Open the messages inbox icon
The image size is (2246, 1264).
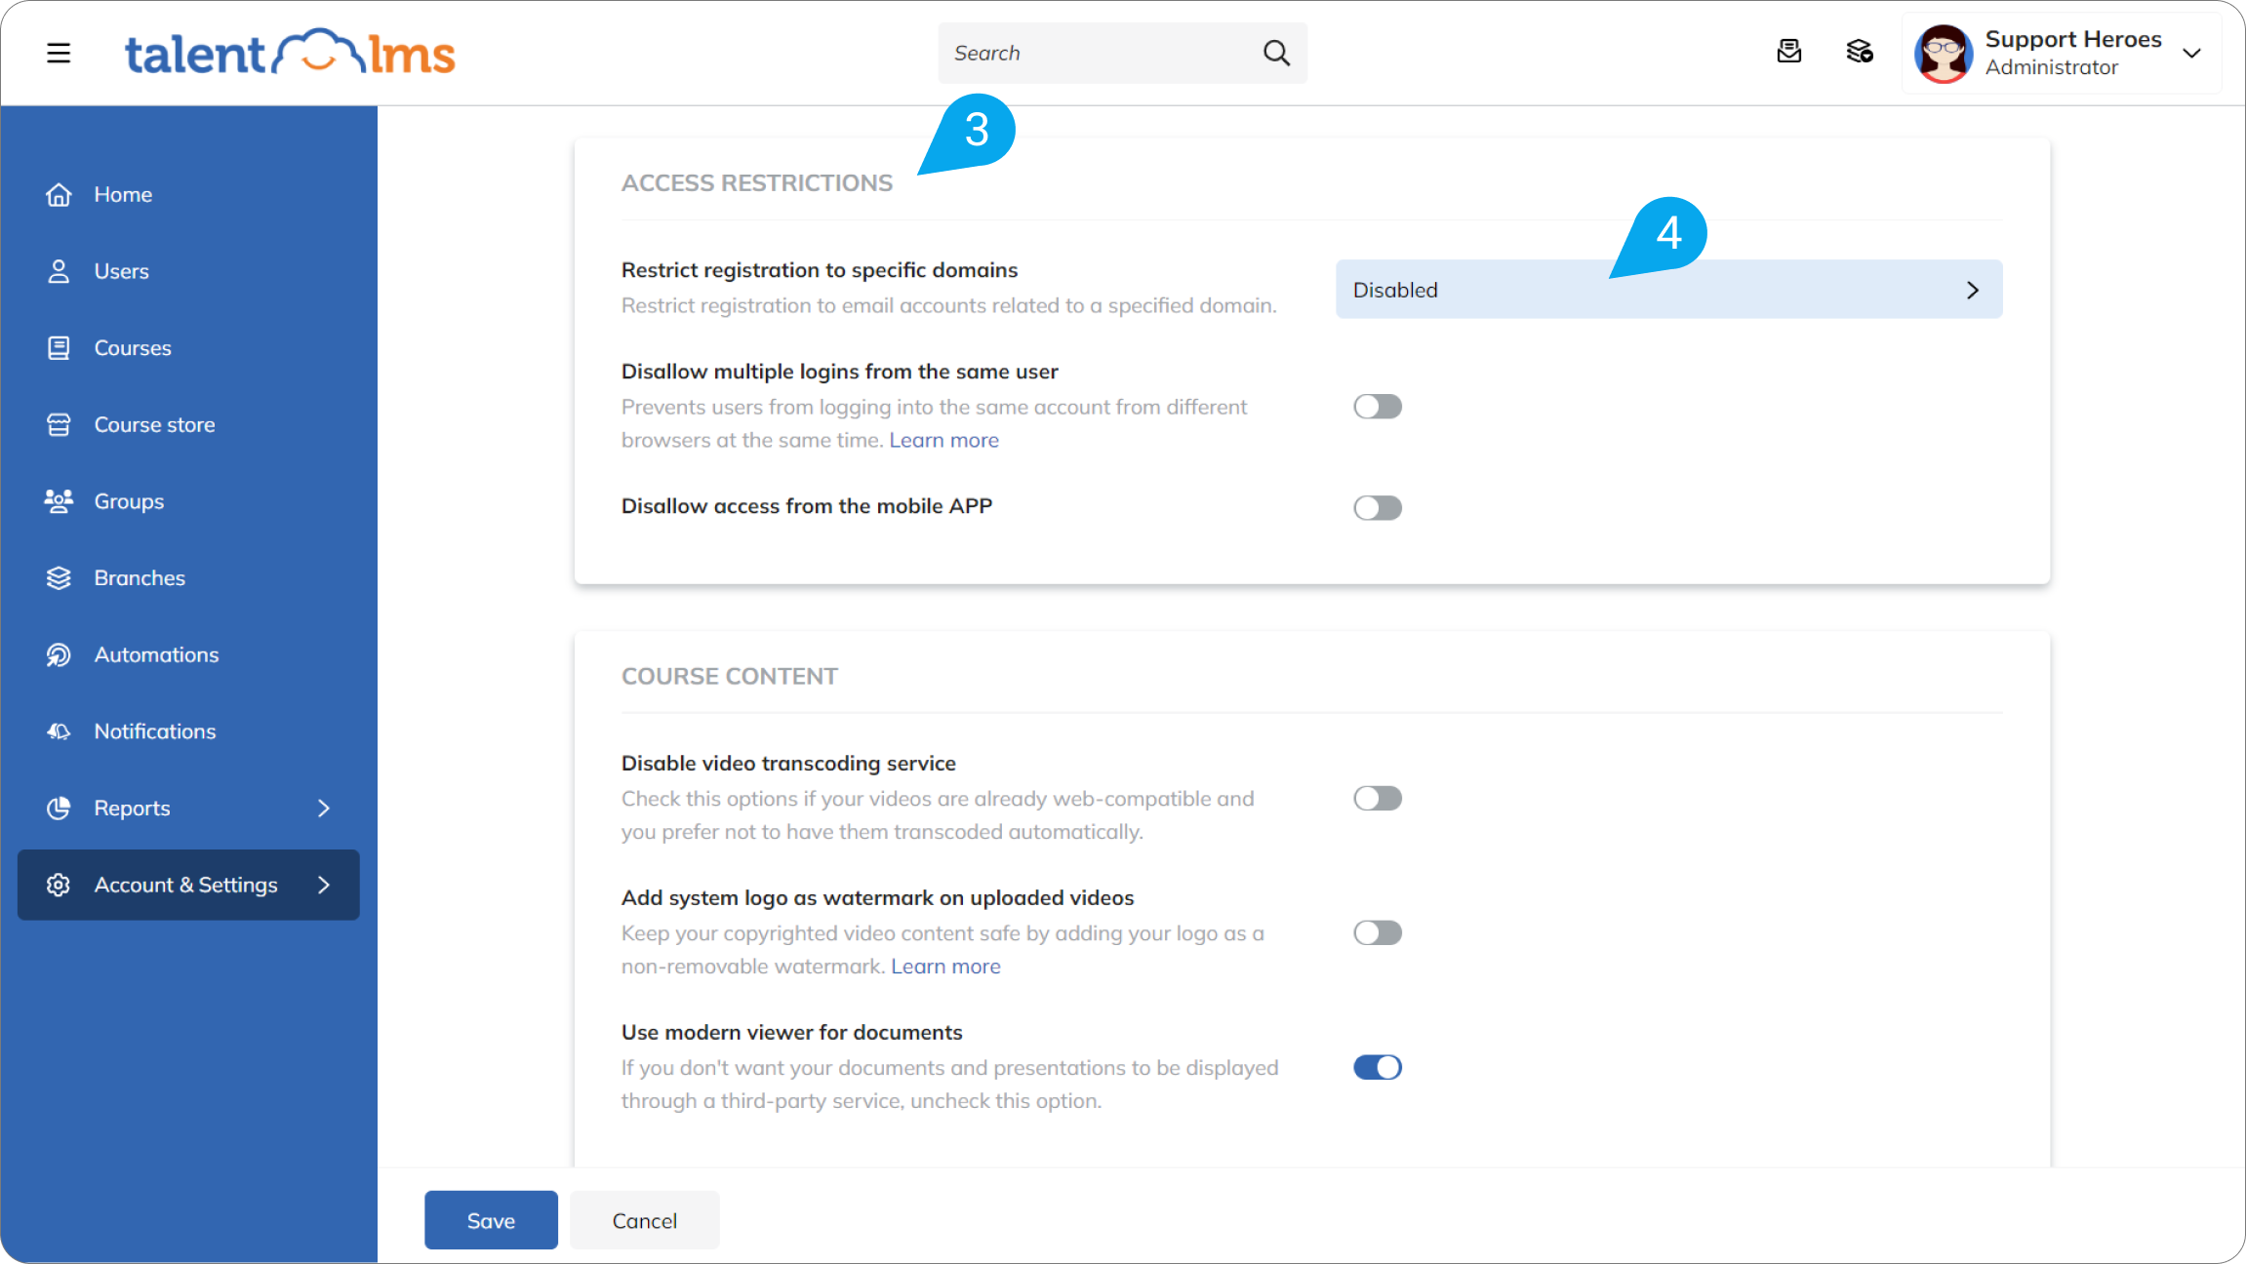pos(1789,53)
